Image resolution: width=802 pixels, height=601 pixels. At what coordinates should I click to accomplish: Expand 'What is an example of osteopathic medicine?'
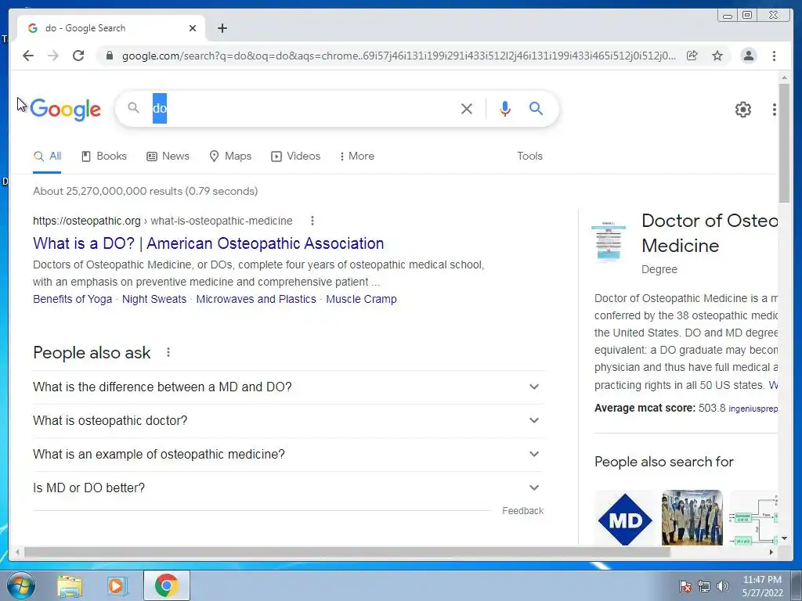(288, 455)
